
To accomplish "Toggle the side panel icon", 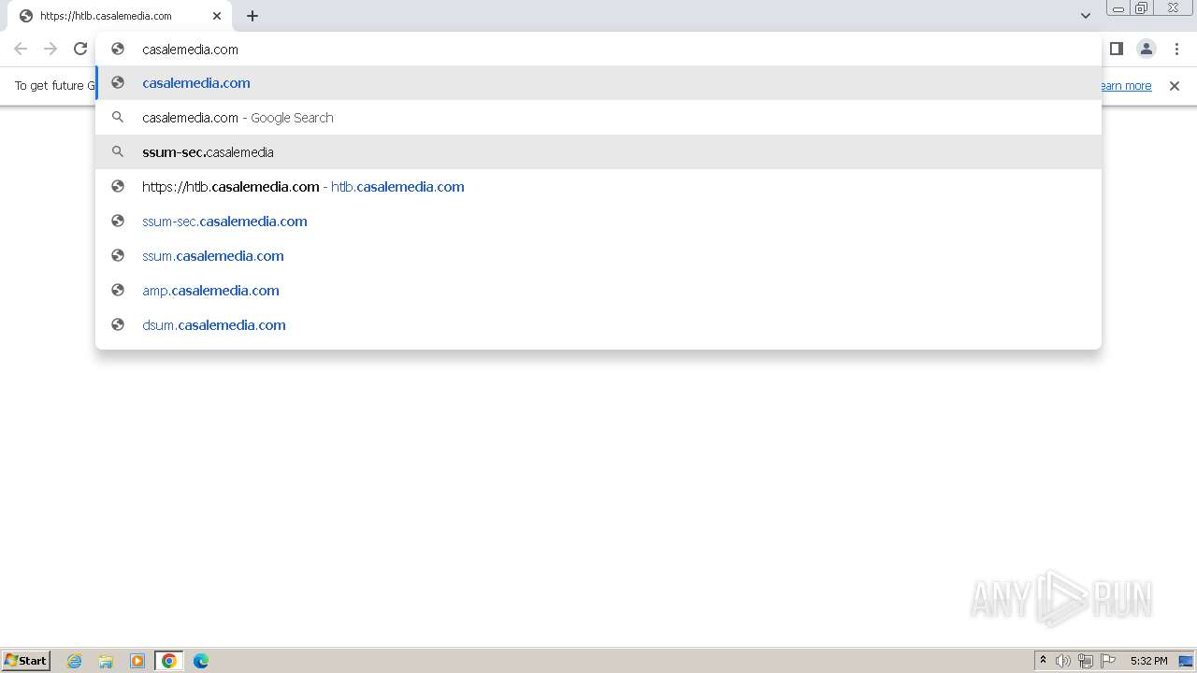I will [x=1116, y=49].
